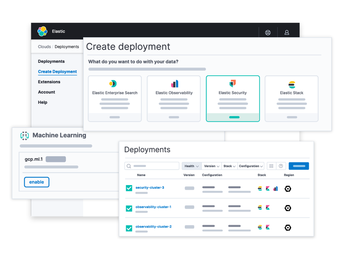
Task: Open the user account profile icon
Action: [x=287, y=33]
